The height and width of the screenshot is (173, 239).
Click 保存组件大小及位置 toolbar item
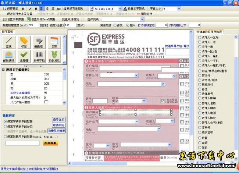(19, 14)
